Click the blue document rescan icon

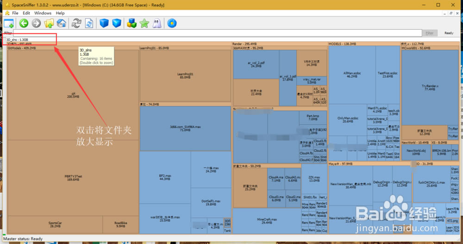[x=89, y=23]
